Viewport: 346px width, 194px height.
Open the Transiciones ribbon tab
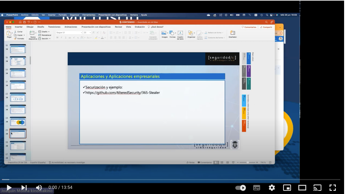(x=54, y=27)
